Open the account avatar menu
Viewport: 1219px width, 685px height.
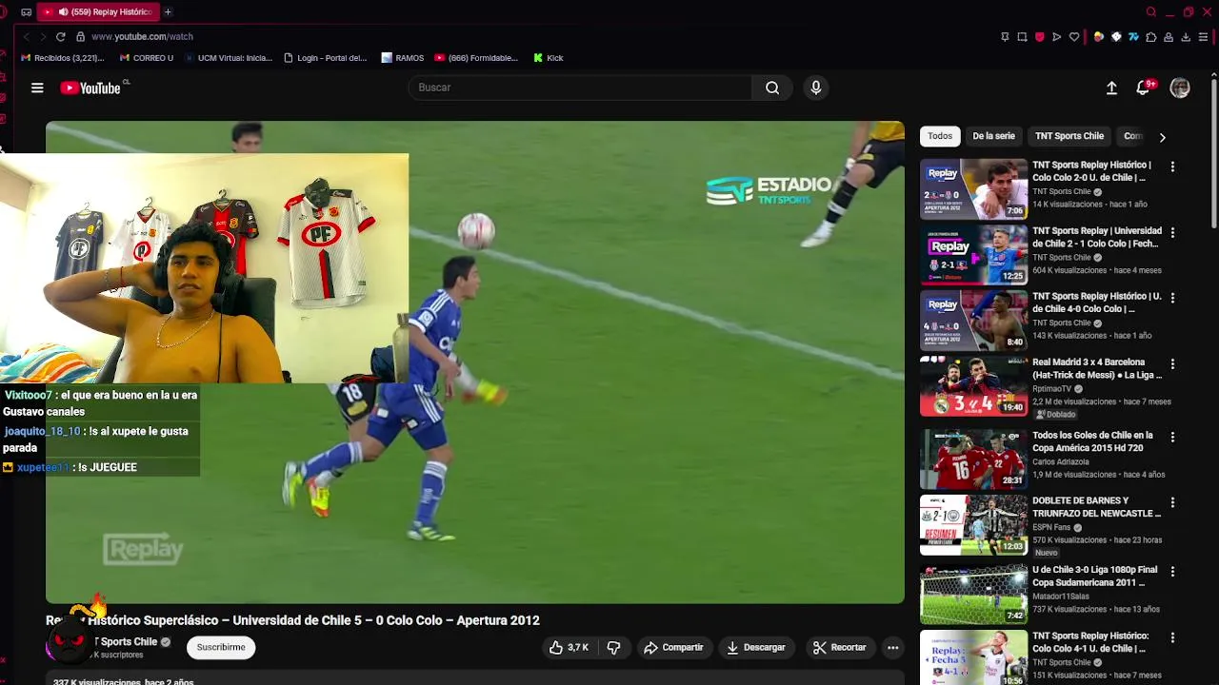click(x=1180, y=88)
